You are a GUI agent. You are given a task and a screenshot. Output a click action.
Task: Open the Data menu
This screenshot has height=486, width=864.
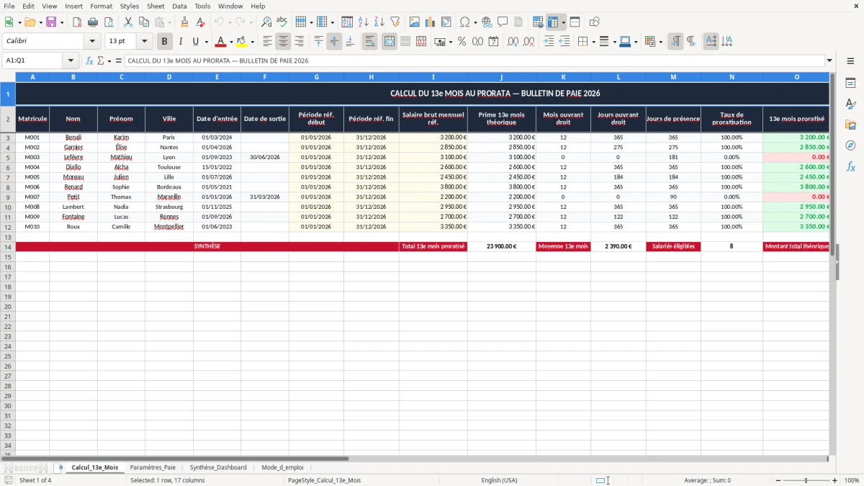[x=179, y=6]
